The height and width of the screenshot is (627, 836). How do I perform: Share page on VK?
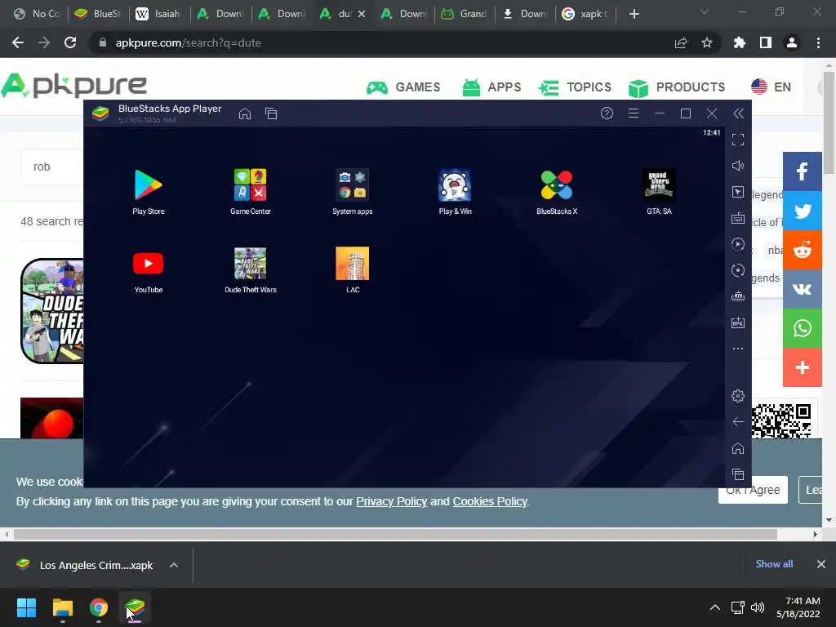[802, 289]
